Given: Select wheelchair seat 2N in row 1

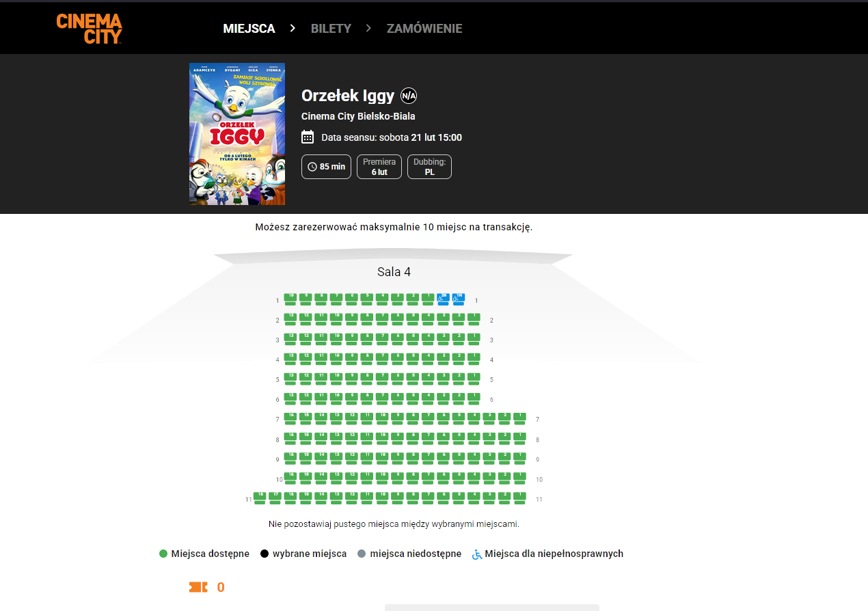Looking at the screenshot, I should pyautogui.click(x=443, y=299).
